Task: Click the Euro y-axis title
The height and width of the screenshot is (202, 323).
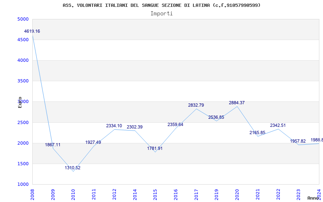Action: [x=20, y=102]
